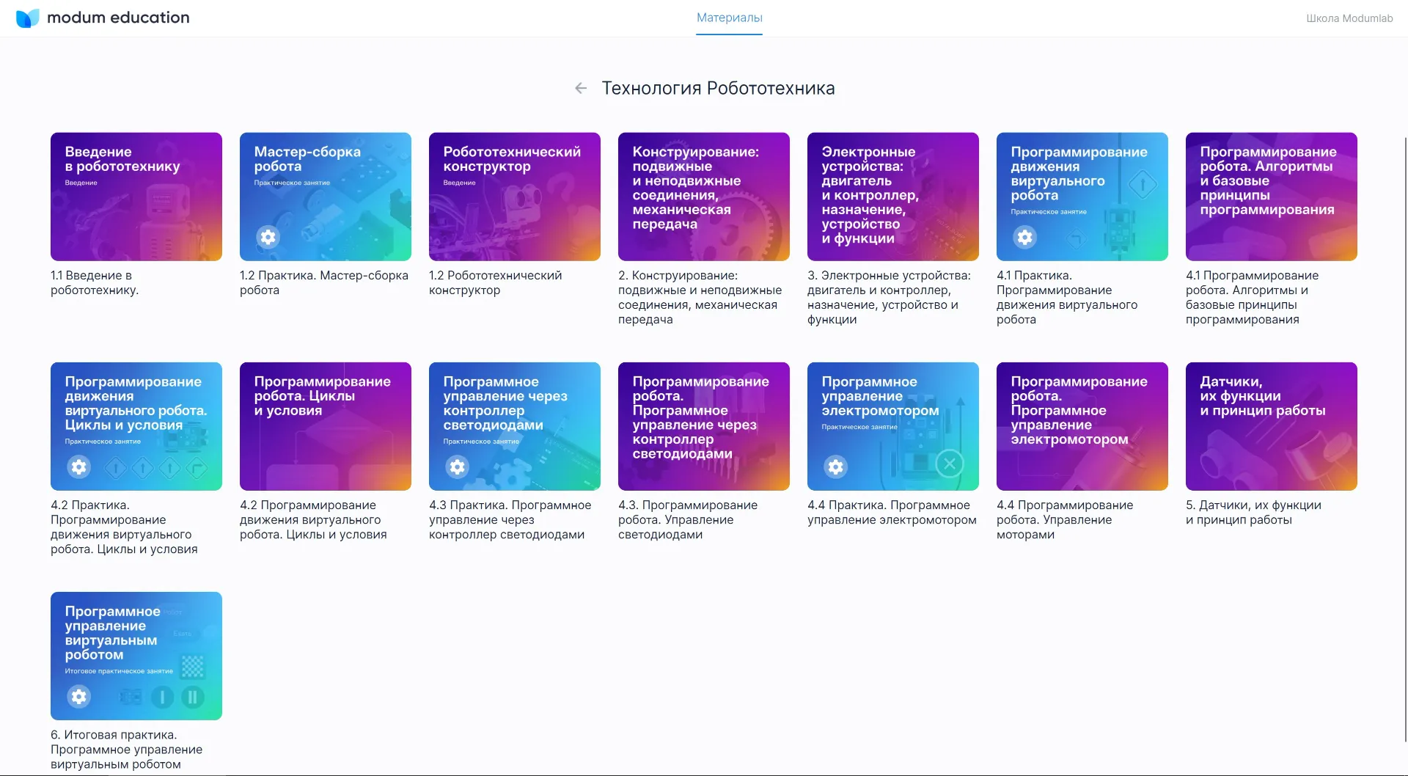
Task: Select the Конструирование mechanical transmission card
Action: pyautogui.click(x=703, y=197)
